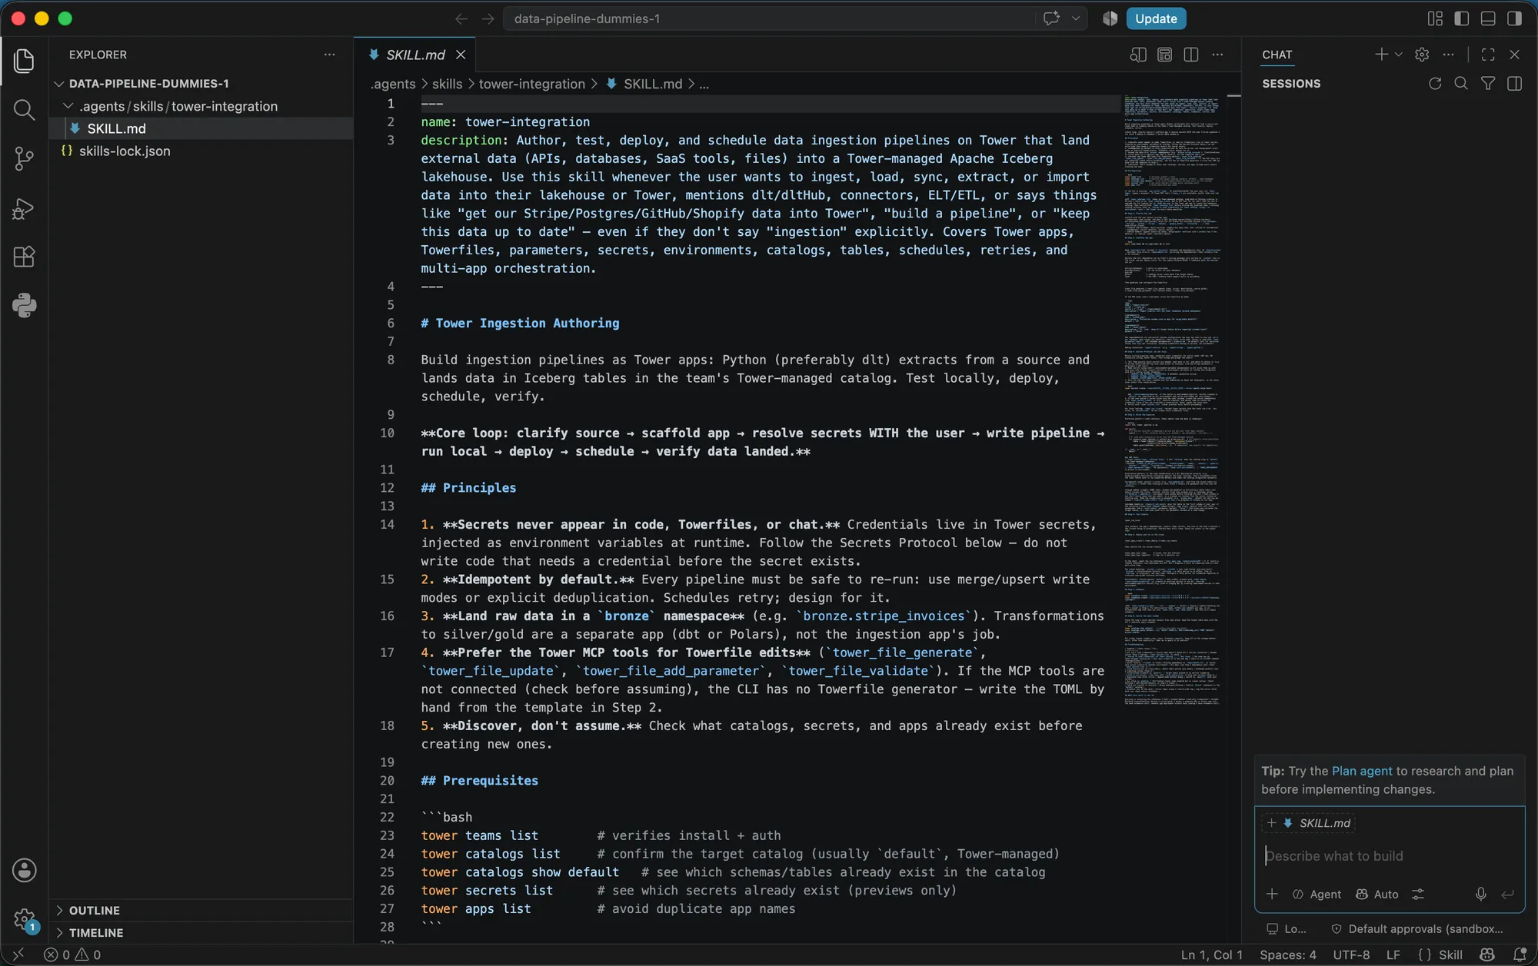Image resolution: width=1538 pixels, height=966 pixels.
Task: Click tower-integration in the breadcrumb
Action: tap(531, 84)
